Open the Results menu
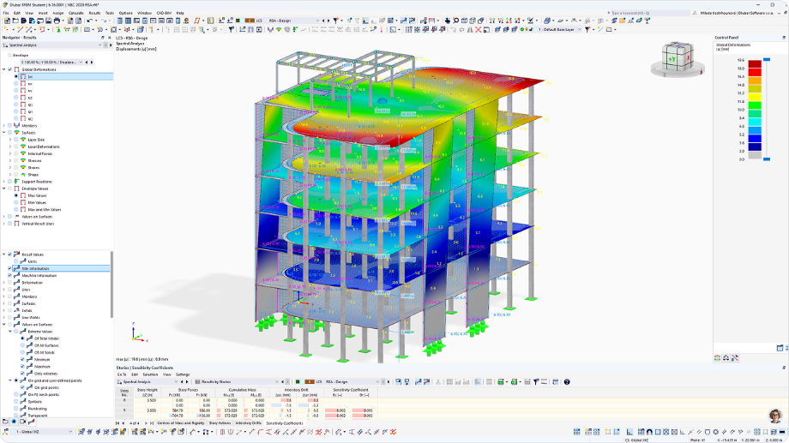Viewport: 789px width, 443px height. click(x=94, y=13)
